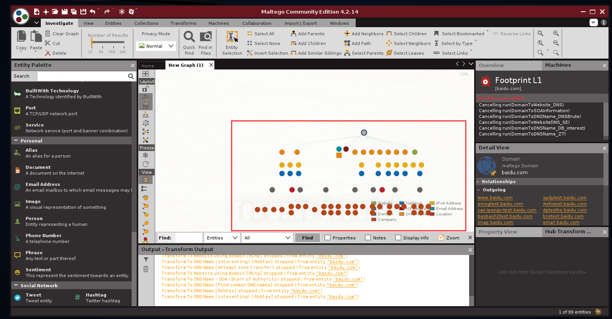Open the www.baidu.com outgoing link

point(495,198)
